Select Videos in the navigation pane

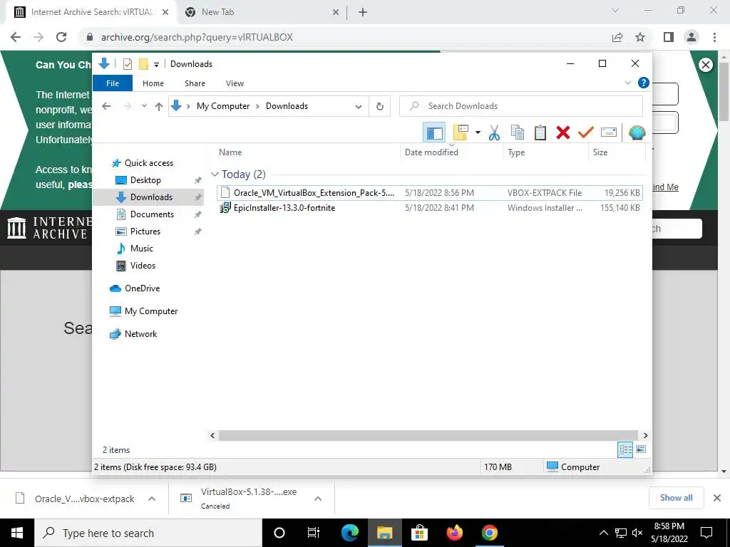click(x=143, y=266)
